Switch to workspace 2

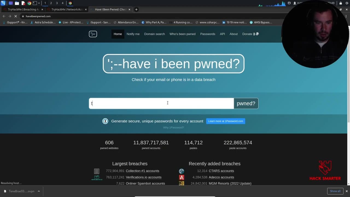(51, 3)
